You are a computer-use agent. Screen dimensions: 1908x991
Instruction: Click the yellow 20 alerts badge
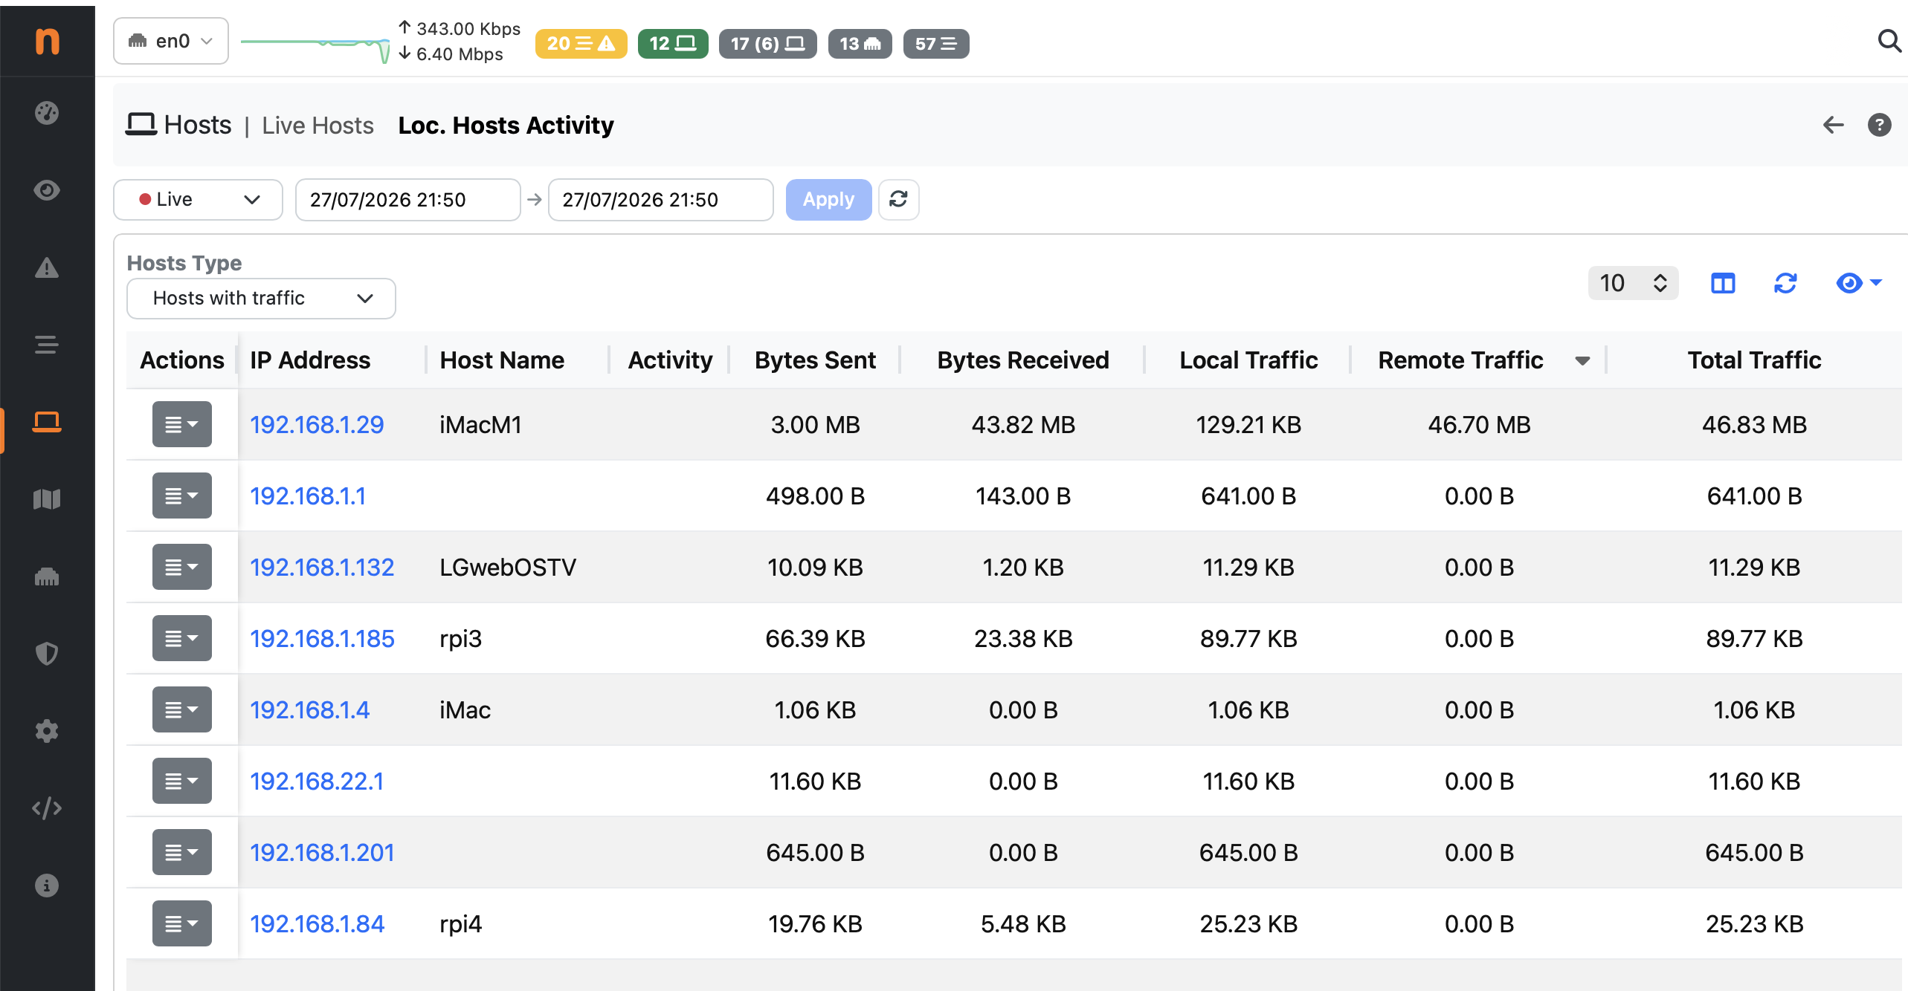click(x=581, y=44)
